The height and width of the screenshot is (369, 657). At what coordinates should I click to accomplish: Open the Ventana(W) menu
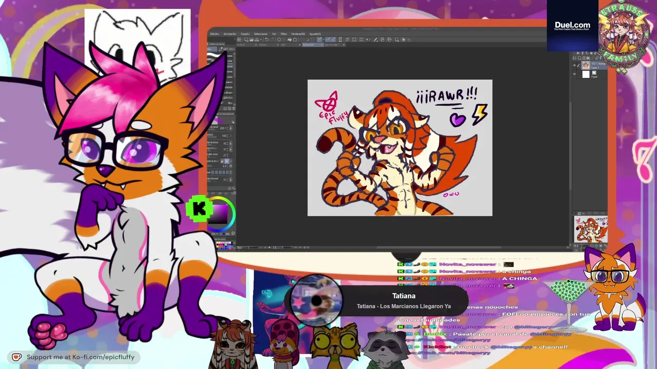[x=298, y=34]
